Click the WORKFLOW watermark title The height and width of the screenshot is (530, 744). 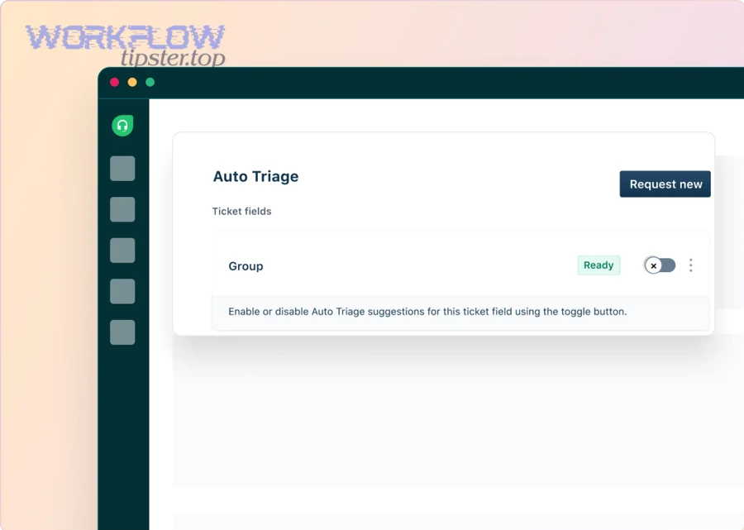pyautogui.click(x=124, y=36)
